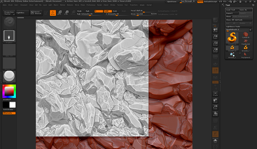Image resolution: width=257 pixels, height=149 pixels.
Task: Adjust the Draw Size slider
Action: [140, 14]
